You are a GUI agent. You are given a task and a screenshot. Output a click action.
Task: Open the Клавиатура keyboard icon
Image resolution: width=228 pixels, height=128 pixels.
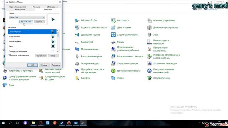pos(77,42)
